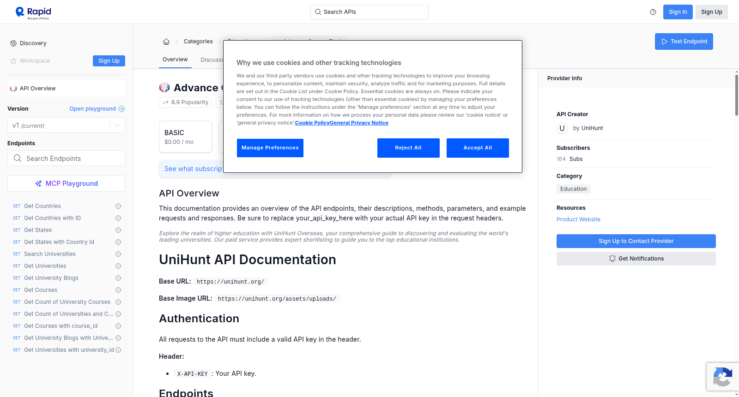
Task: Select API Overview in the sidebar
Action: (x=66, y=89)
